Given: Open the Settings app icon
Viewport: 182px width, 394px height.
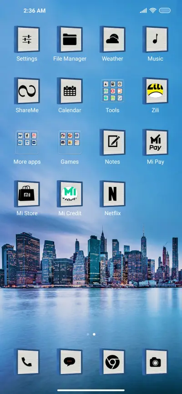Looking at the screenshot, I should (27, 40).
